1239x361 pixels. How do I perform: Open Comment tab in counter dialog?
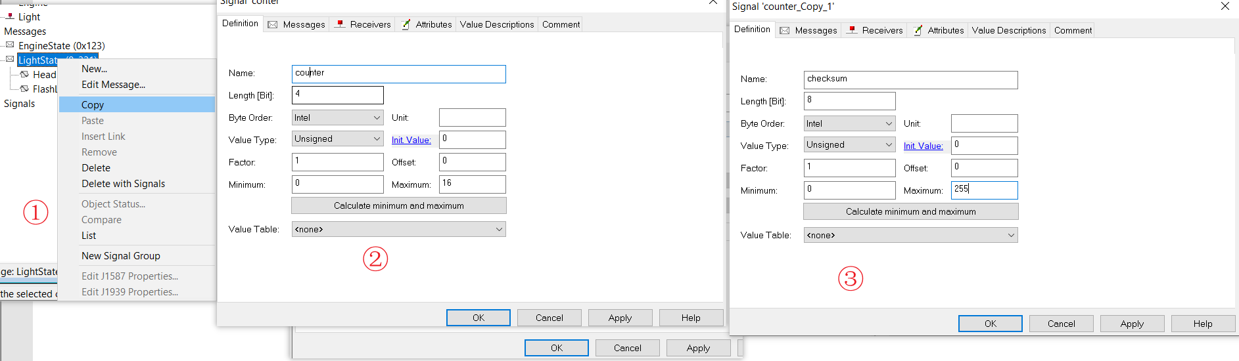pyautogui.click(x=561, y=24)
